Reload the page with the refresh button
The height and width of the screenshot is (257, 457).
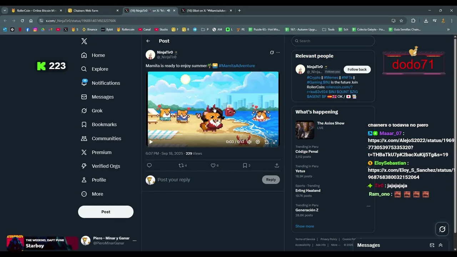tap(22, 21)
